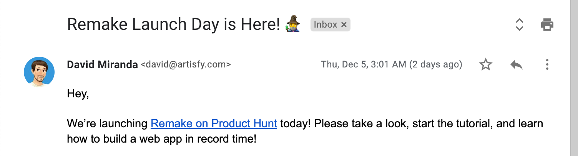This screenshot has height=156, width=578.
Task: Select the david@artisfy.com email address
Action: tap(186, 65)
